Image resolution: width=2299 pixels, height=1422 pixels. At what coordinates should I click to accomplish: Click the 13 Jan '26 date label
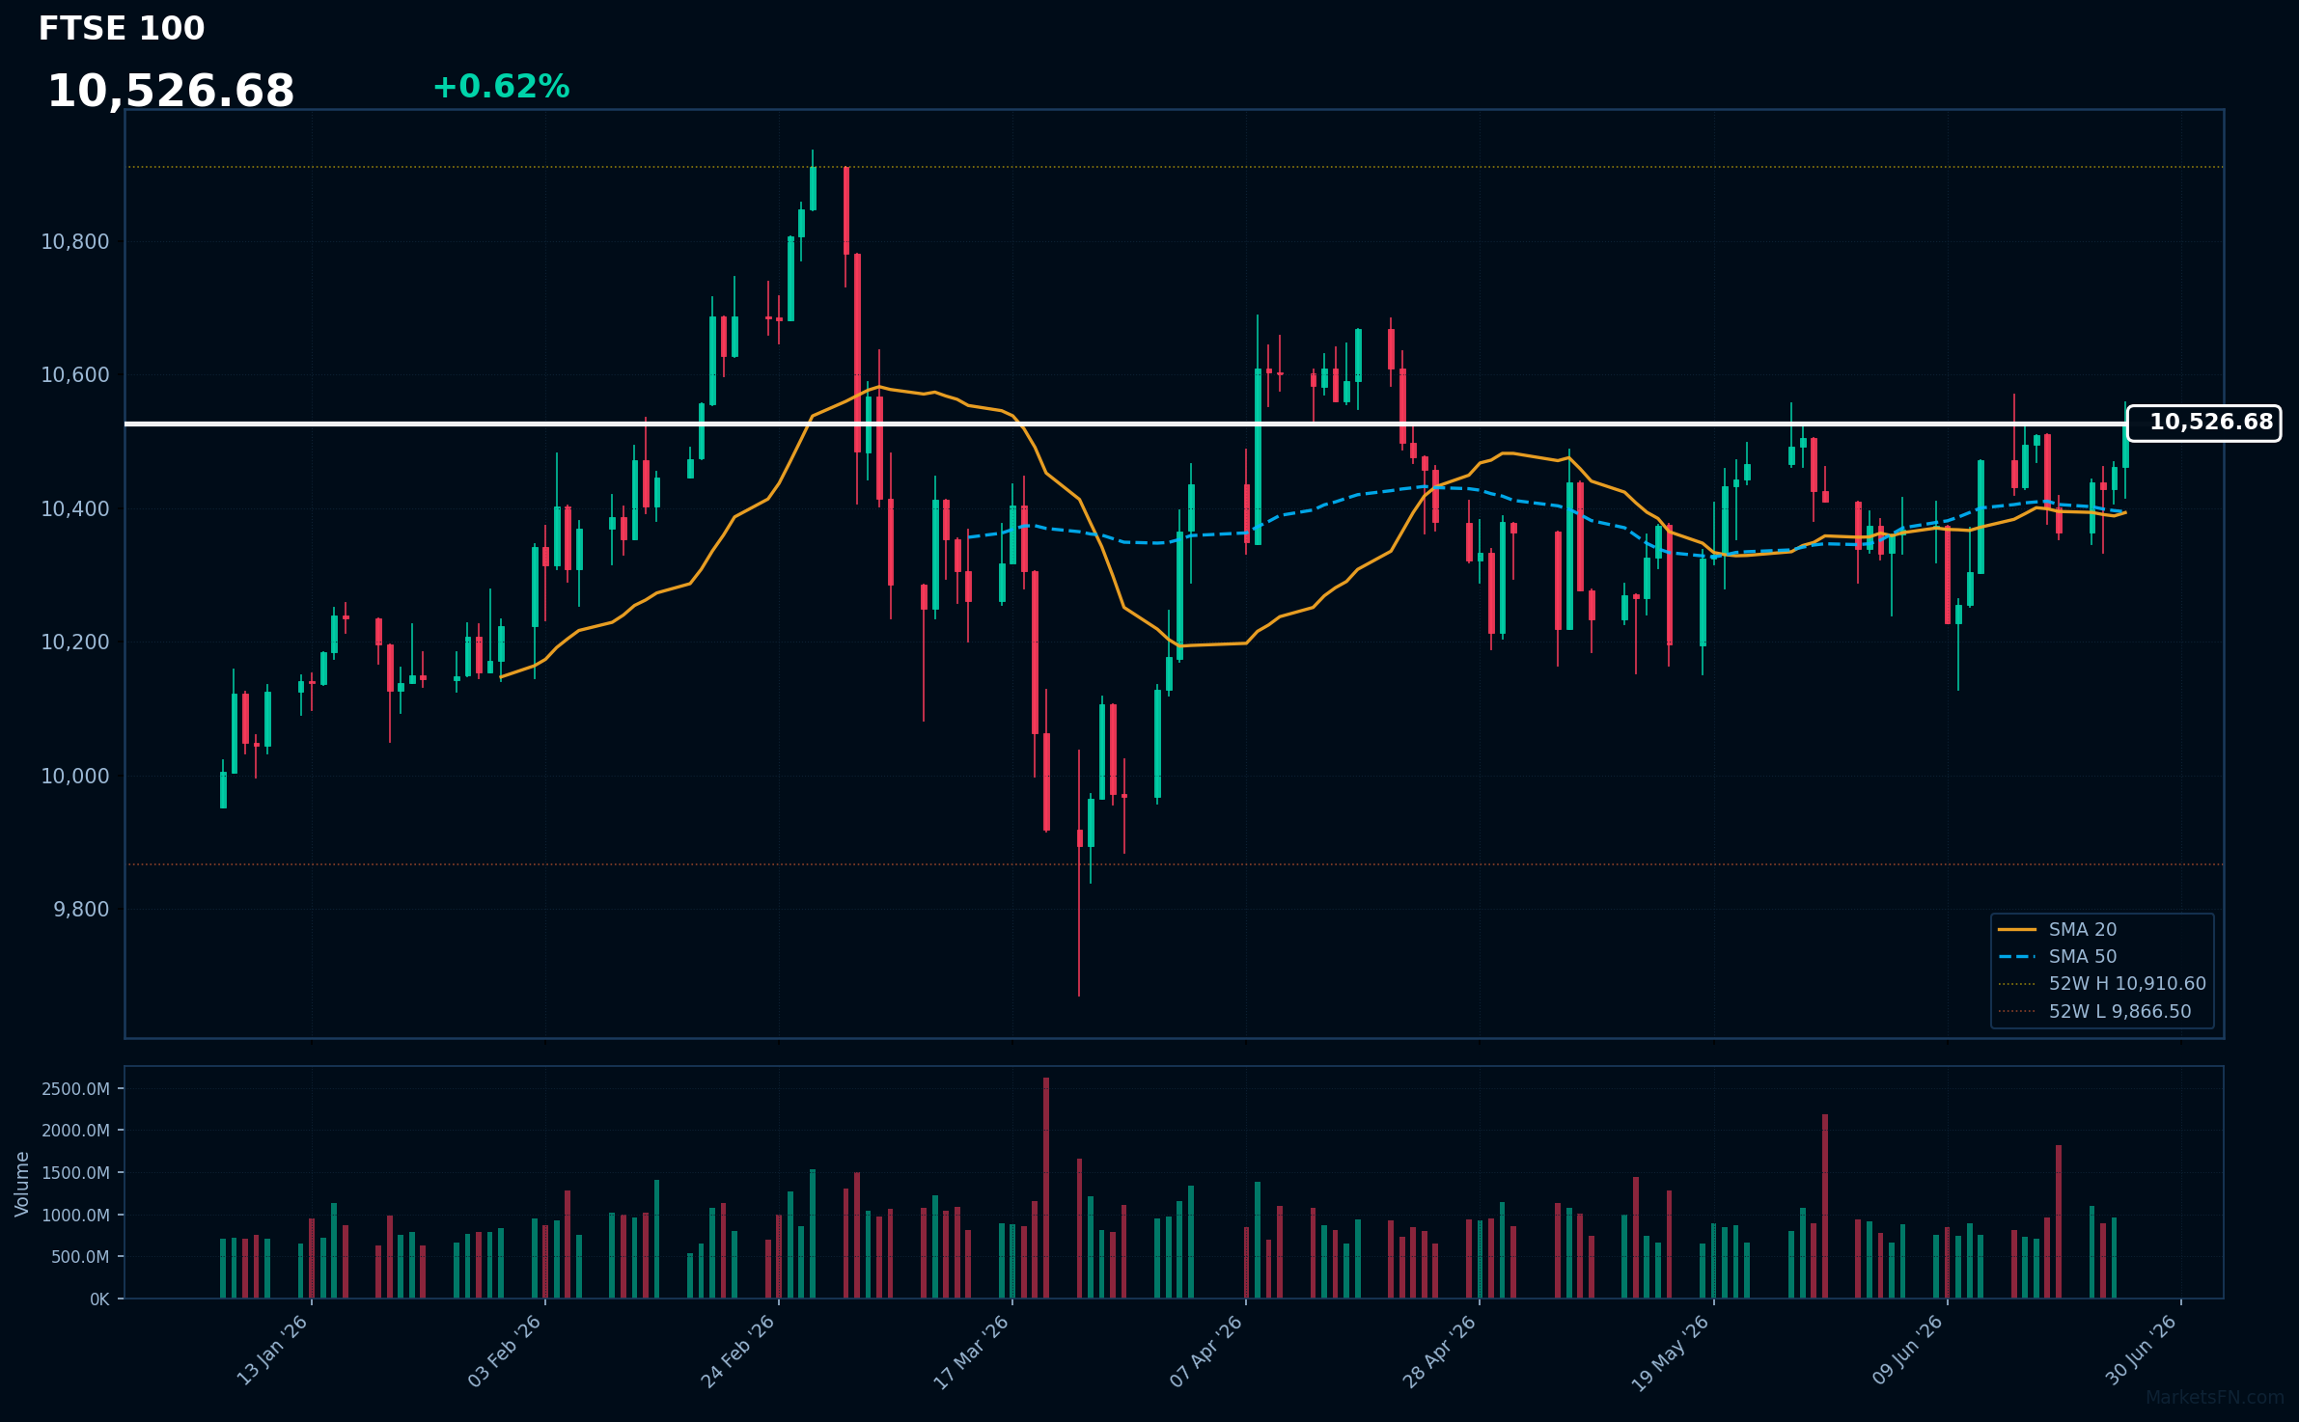274,1350
